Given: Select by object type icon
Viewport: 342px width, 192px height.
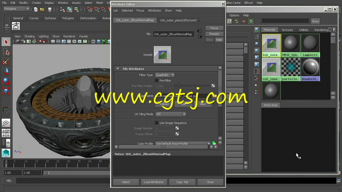Looking at the screenshot, I should pos(69,9).
